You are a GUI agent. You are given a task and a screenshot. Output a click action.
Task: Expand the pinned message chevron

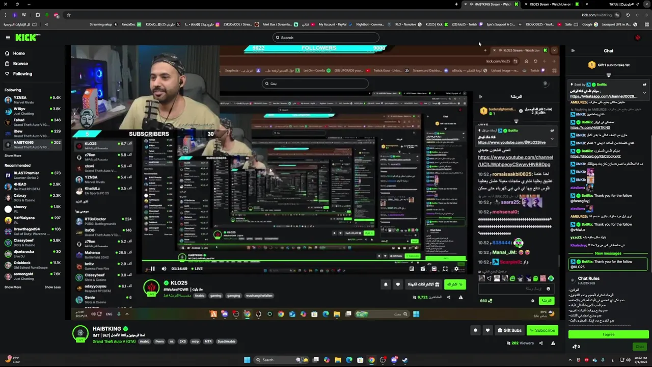click(x=644, y=93)
